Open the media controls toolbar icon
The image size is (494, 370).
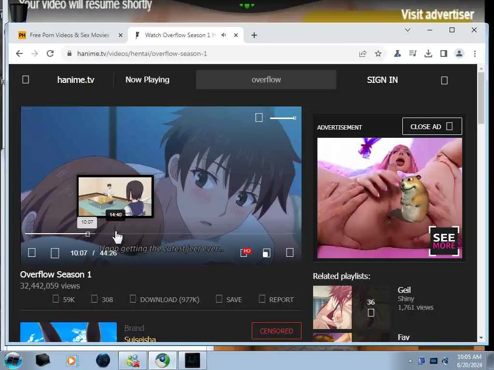click(412, 54)
